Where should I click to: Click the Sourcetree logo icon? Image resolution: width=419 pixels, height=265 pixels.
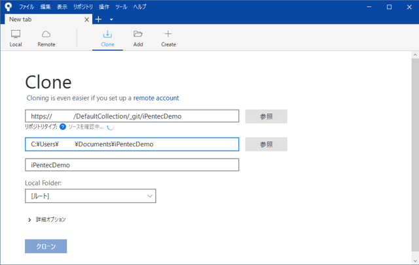pyautogui.click(x=9, y=7)
